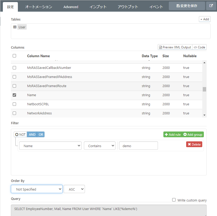Toggle the select-all columns checkbox

point(15,56)
